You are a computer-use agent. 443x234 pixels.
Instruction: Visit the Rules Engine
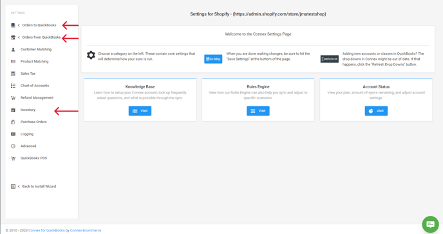pos(258,111)
